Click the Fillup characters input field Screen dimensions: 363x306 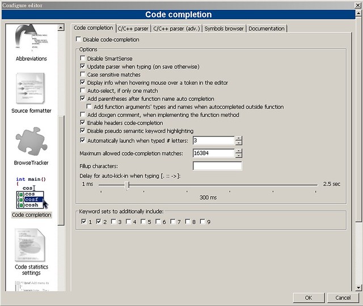click(217, 166)
